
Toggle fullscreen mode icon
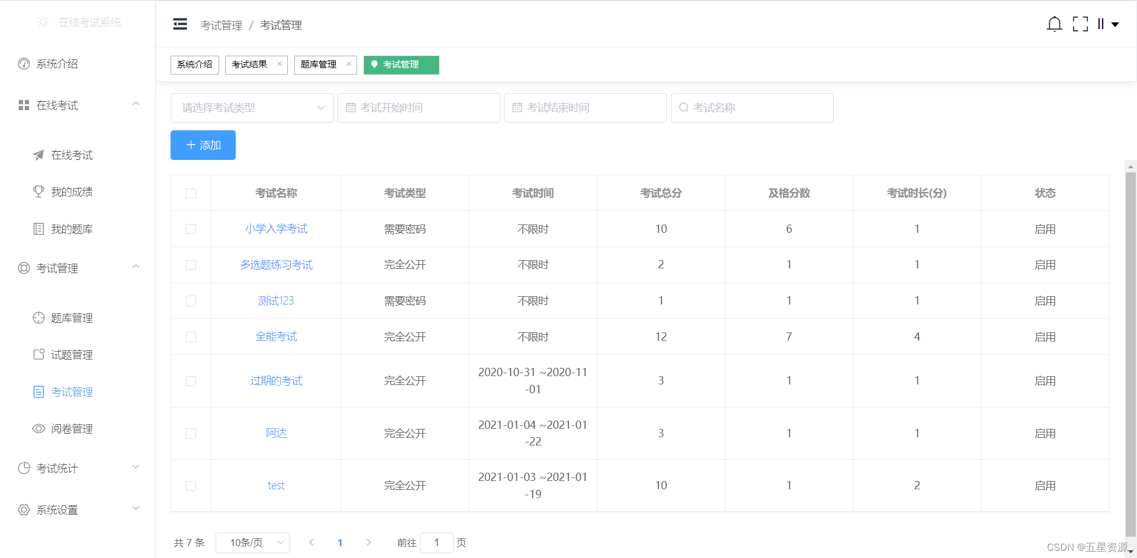pos(1080,24)
